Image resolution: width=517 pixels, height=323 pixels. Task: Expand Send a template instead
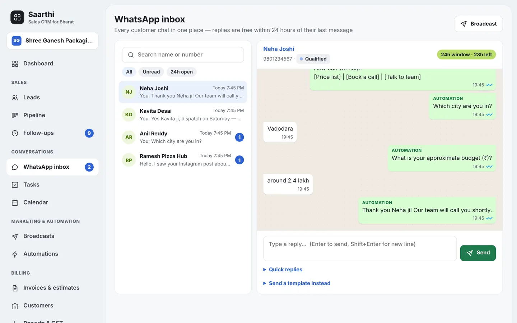pyautogui.click(x=297, y=283)
